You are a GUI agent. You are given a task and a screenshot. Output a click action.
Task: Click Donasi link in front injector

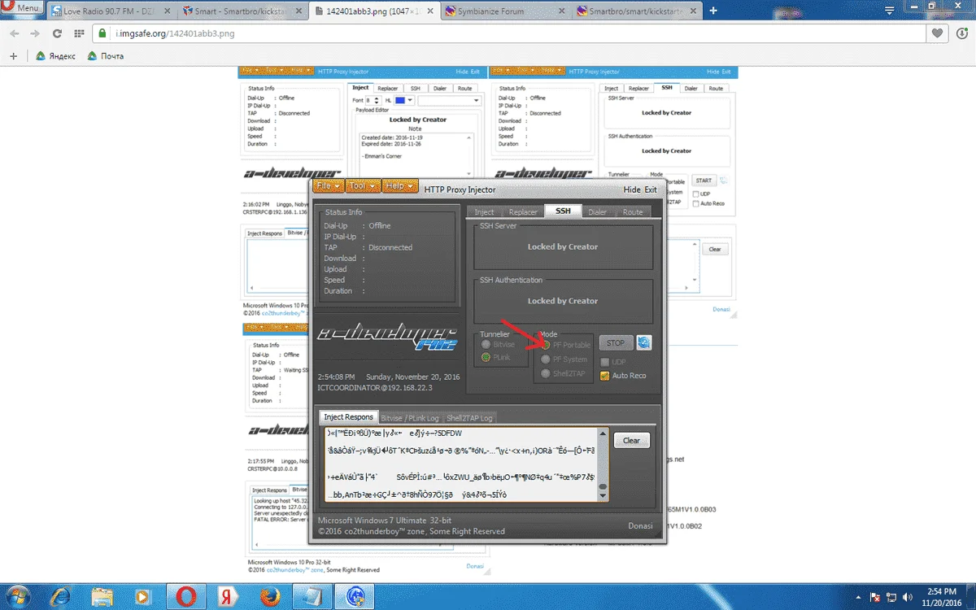click(640, 525)
